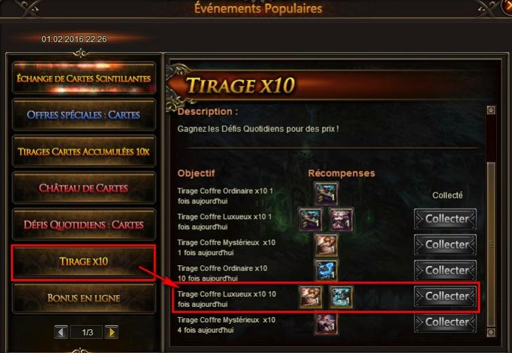The image size is (512, 353).
Task: Click reward icon for Coffre Mystérieux x10 4 fois
Action: pyautogui.click(x=326, y=324)
